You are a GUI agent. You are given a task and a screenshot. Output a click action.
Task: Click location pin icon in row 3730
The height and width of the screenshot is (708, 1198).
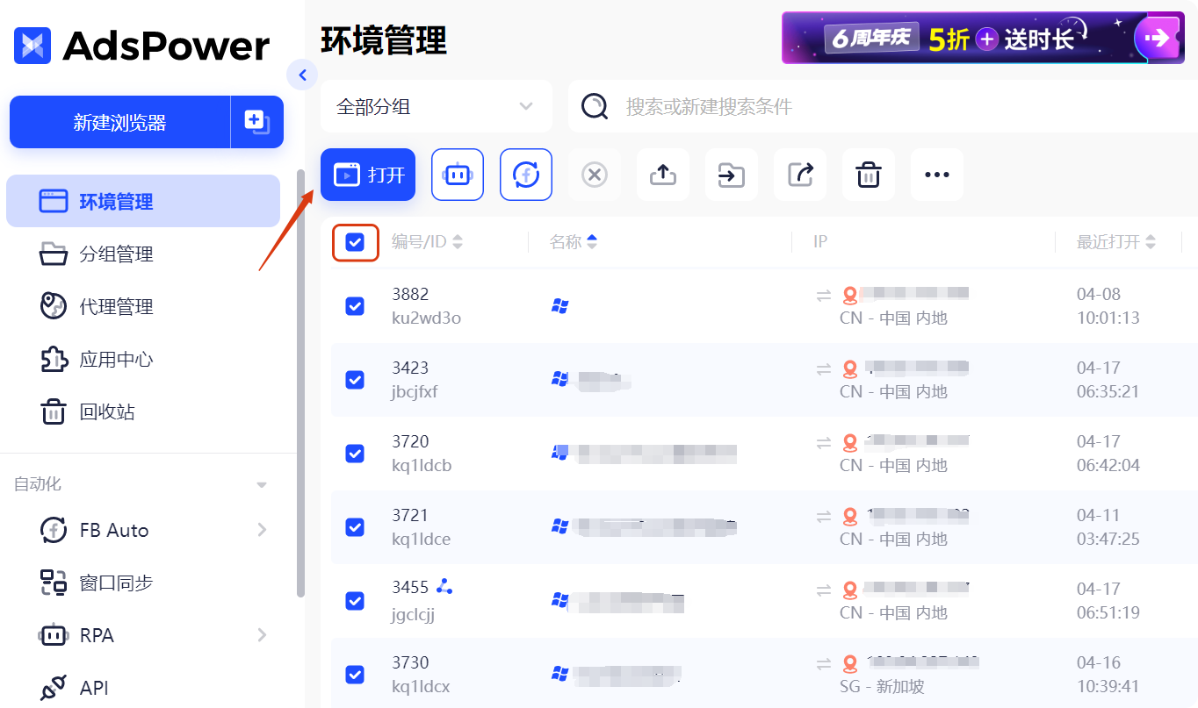click(849, 663)
